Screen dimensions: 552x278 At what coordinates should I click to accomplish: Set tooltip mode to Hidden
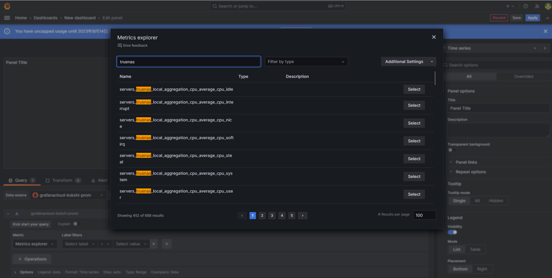tap(496, 201)
